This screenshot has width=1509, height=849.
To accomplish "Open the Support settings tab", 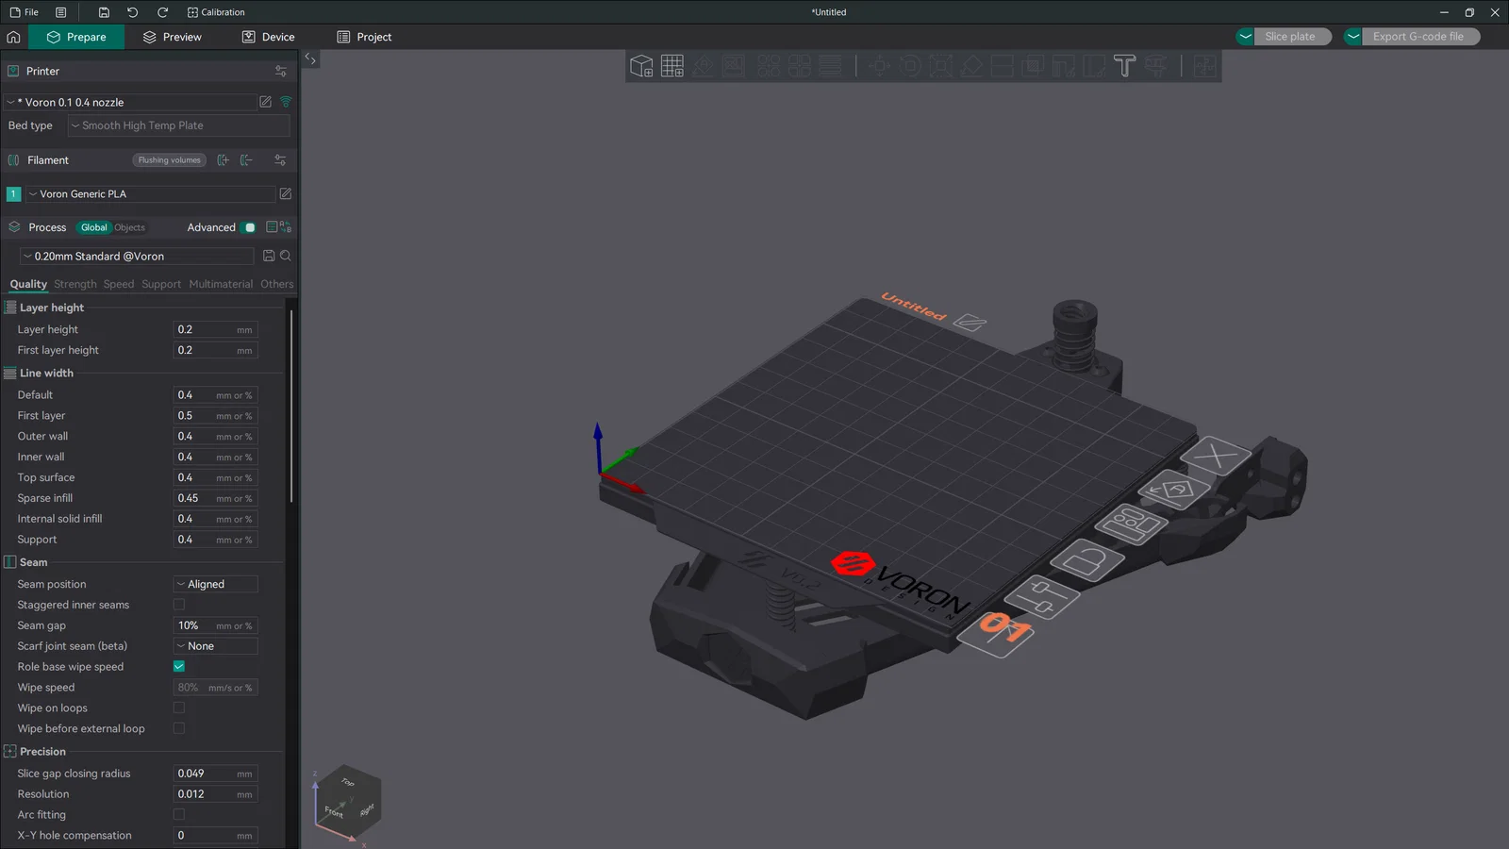I will pos(161,284).
